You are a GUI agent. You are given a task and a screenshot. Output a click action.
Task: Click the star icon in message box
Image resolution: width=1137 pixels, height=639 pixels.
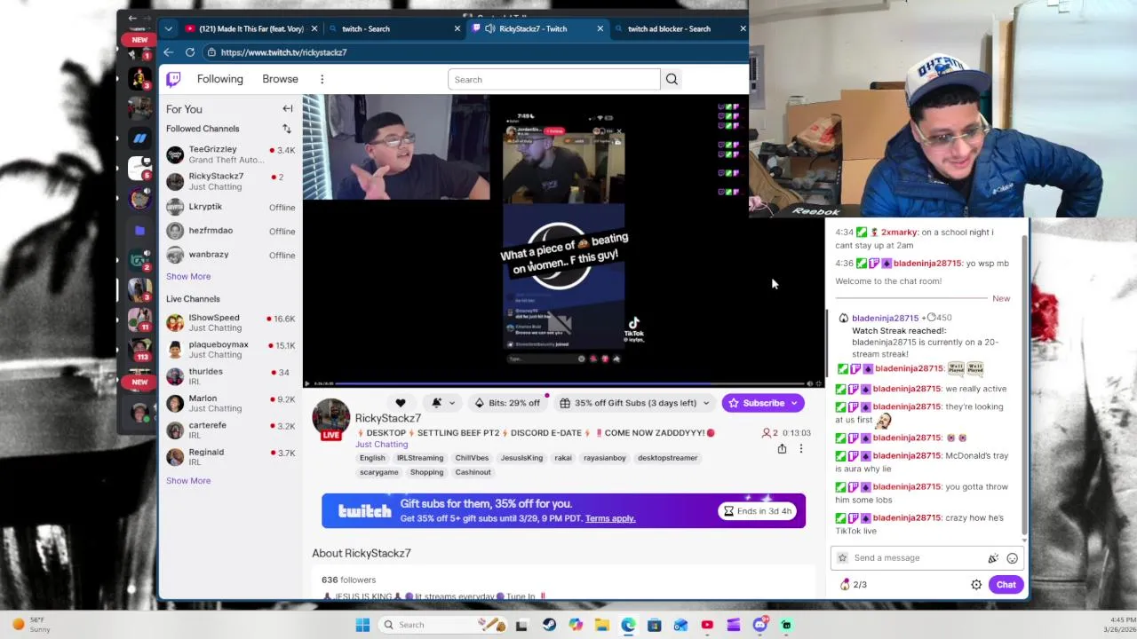842,558
